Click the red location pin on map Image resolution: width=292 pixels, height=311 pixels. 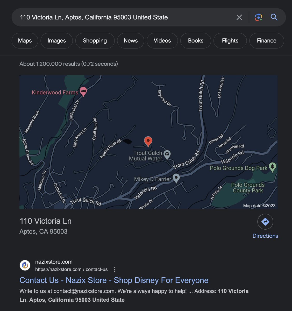[x=148, y=142]
